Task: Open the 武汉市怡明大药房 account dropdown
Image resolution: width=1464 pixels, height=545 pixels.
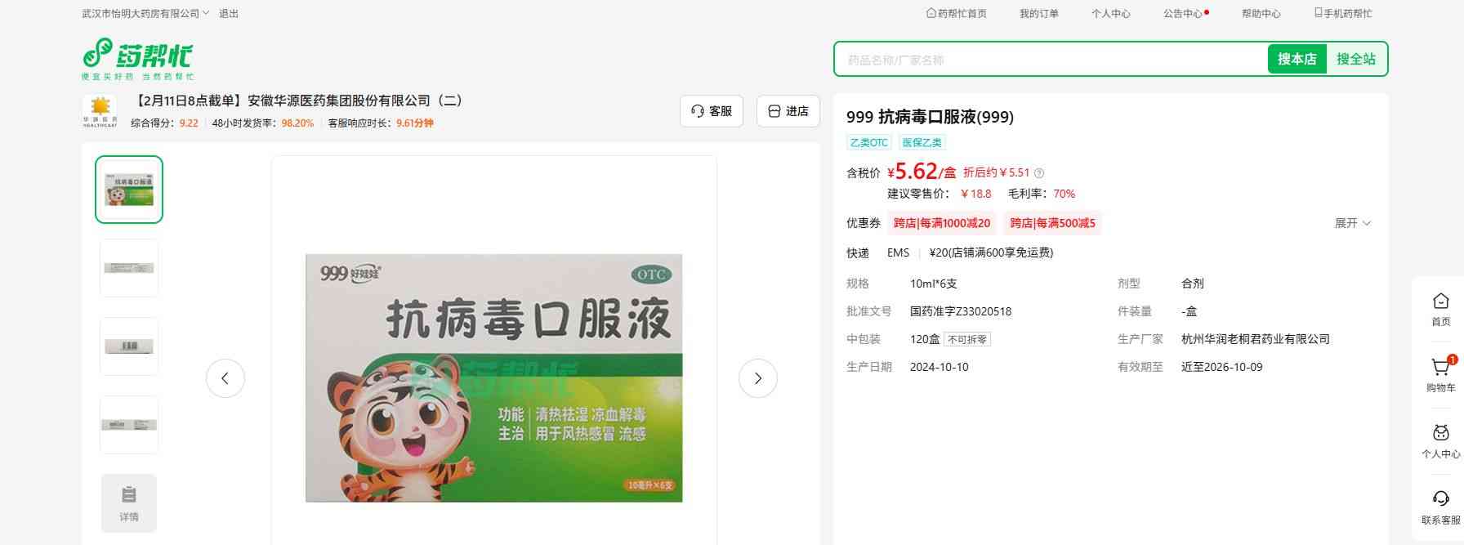Action: pyautogui.click(x=145, y=14)
